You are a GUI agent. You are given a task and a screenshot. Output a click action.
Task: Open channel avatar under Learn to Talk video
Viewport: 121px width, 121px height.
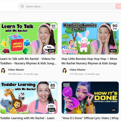click(3, 70)
